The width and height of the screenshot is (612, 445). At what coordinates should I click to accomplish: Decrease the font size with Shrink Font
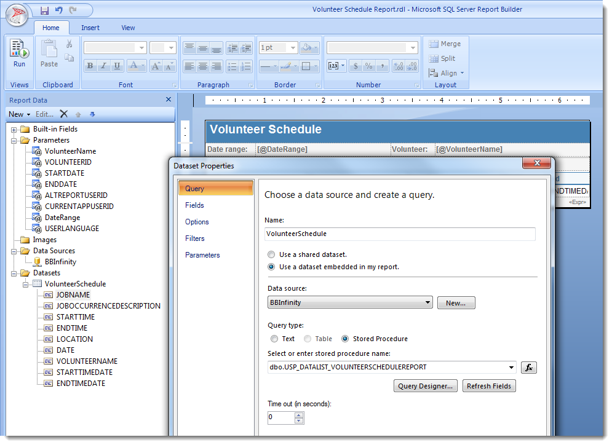tap(169, 66)
